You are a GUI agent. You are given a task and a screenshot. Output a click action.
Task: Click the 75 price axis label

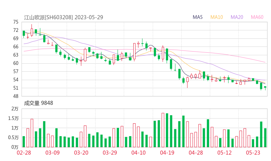click(x=15, y=22)
